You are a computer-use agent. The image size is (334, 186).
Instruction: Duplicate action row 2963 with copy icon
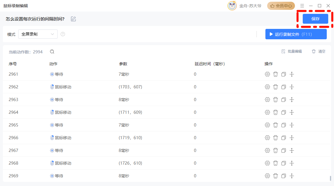pos(284,100)
